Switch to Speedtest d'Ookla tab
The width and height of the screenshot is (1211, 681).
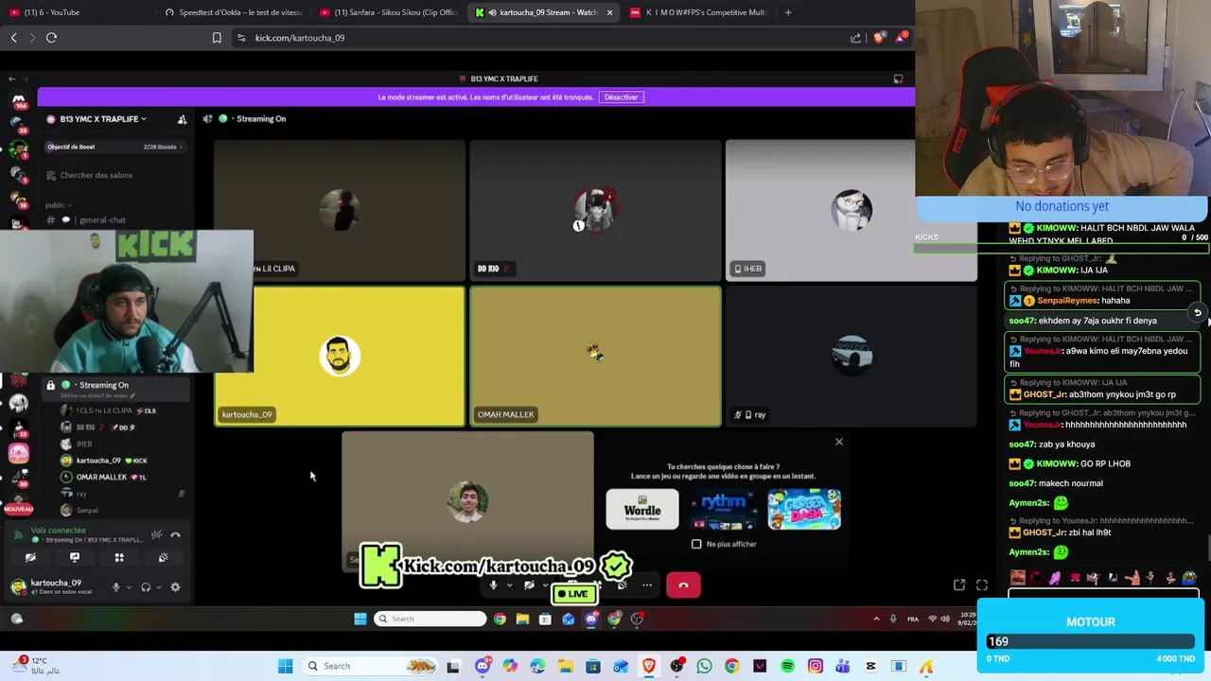coord(232,12)
